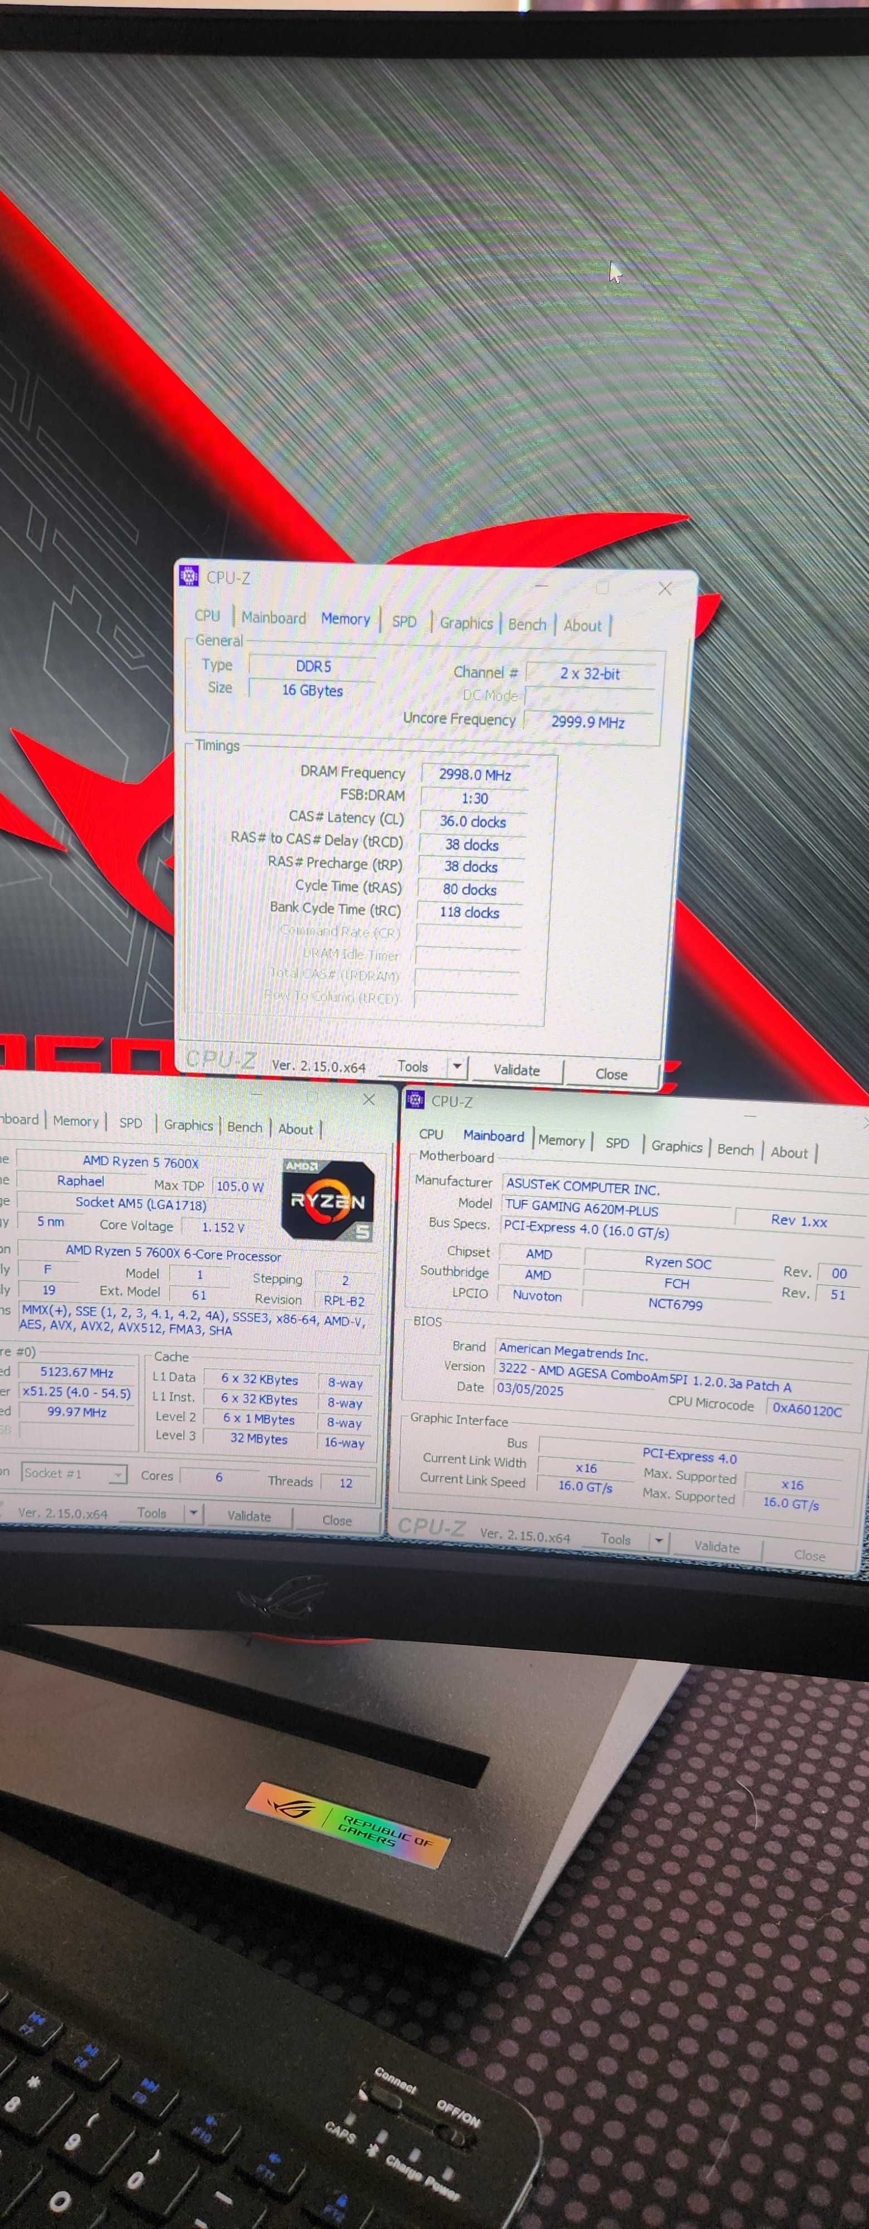Click Validate in the Memory window

click(x=516, y=1069)
